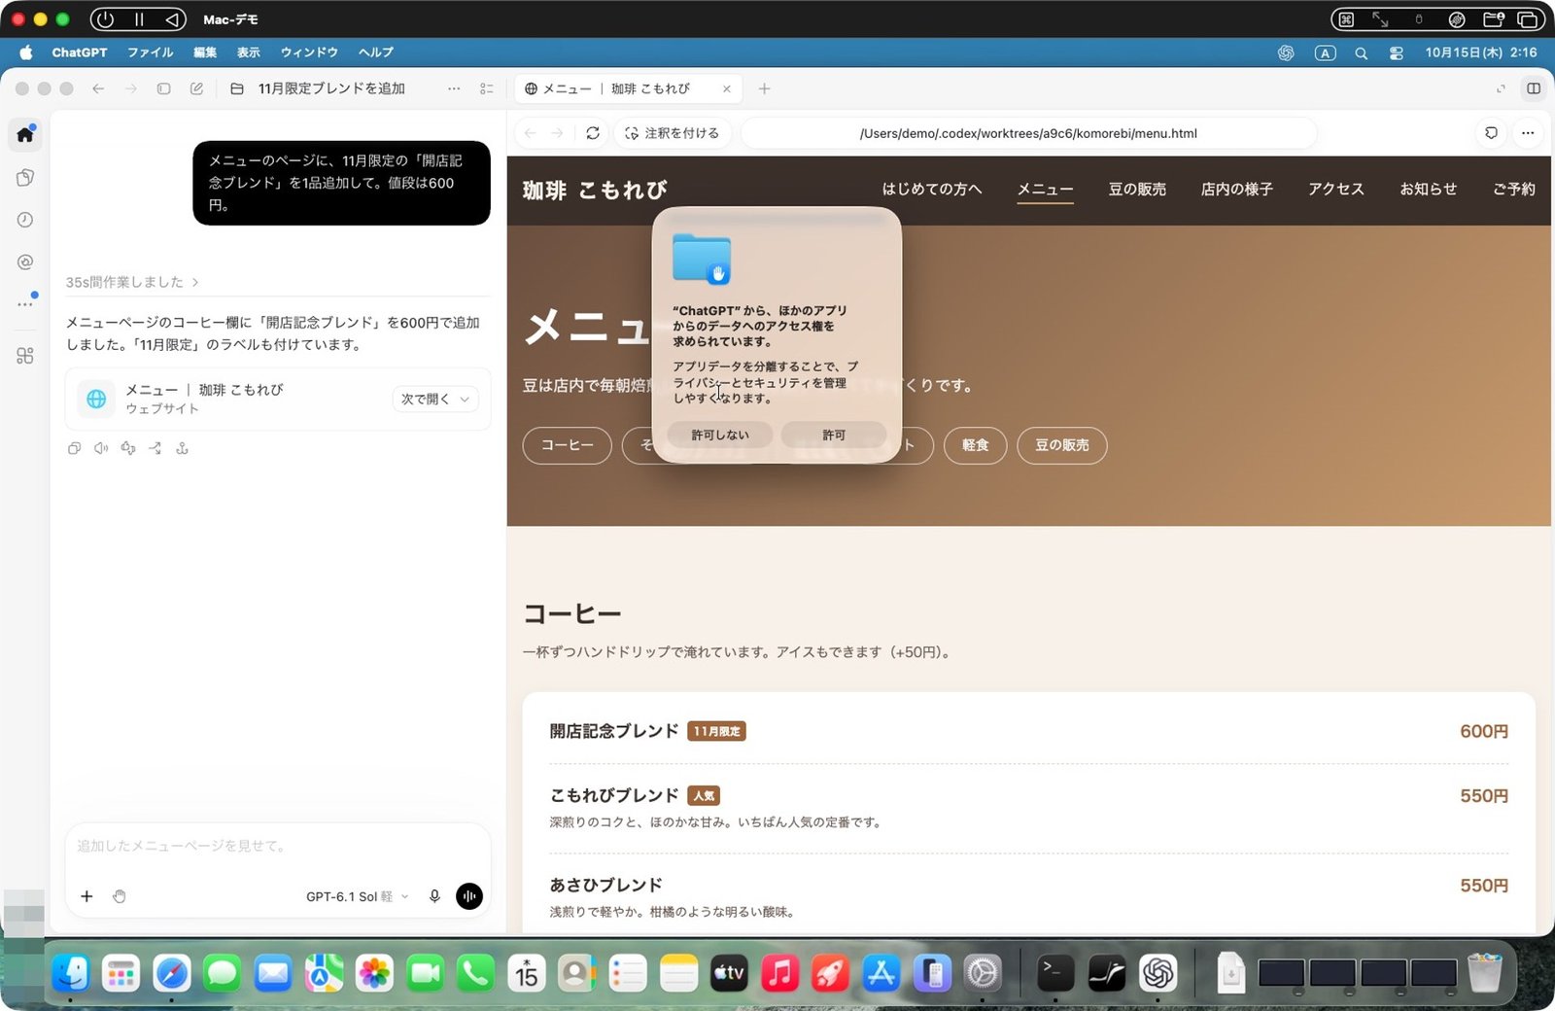Open the ファイル menu in the menu bar
This screenshot has height=1011, width=1555.
coord(151,52)
